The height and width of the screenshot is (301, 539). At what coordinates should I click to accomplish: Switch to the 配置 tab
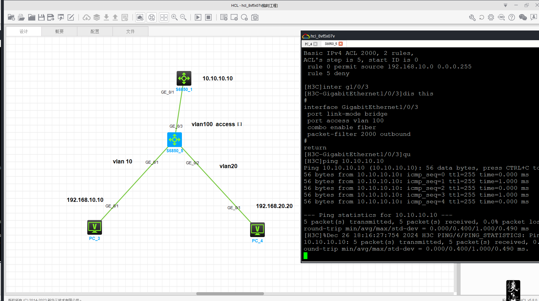(x=95, y=31)
